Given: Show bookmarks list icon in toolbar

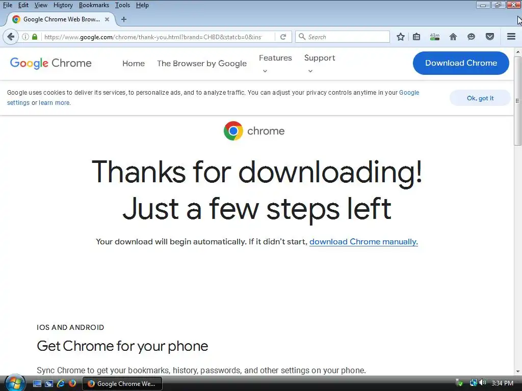Looking at the screenshot, I should 416,37.
